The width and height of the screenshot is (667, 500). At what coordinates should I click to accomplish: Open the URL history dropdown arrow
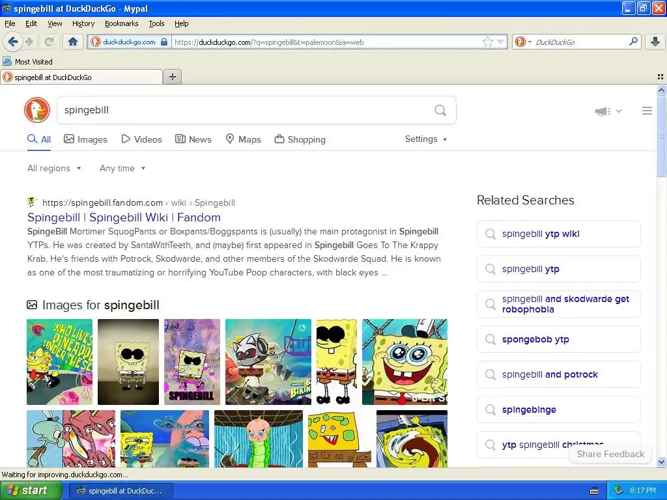click(501, 42)
